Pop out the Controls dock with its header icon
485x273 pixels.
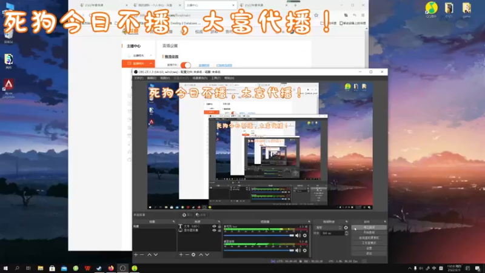385,221
